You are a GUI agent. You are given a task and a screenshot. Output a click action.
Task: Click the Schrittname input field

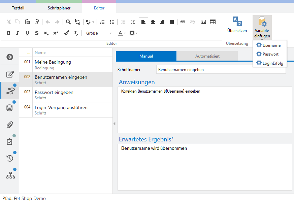(x=221, y=70)
